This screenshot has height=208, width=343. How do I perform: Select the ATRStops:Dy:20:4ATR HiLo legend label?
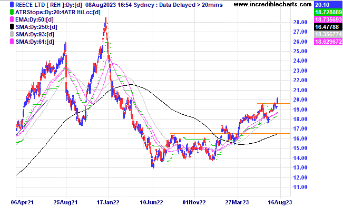click(x=58, y=12)
